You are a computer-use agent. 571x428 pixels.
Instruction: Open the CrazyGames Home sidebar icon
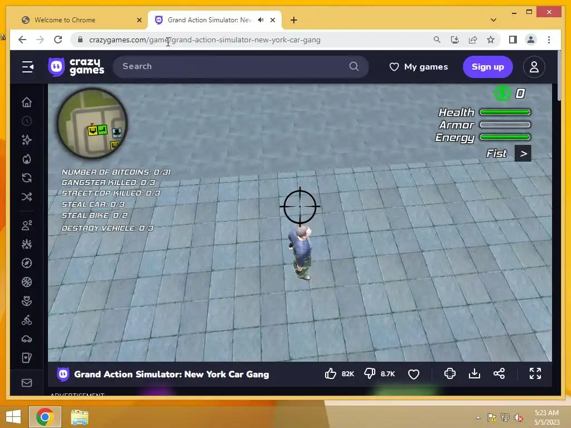(27, 103)
